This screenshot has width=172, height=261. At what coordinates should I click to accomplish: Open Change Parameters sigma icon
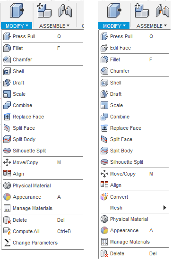tap(7, 243)
